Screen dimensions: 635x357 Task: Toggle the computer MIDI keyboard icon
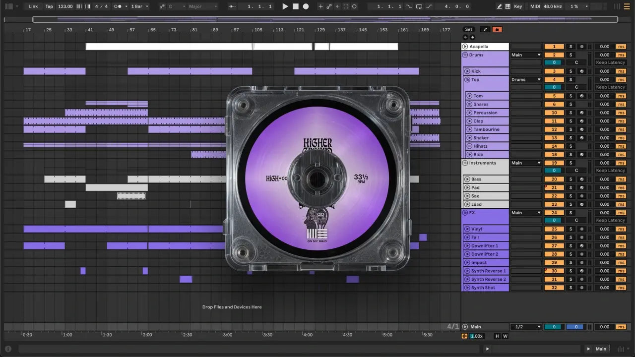(x=508, y=6)
